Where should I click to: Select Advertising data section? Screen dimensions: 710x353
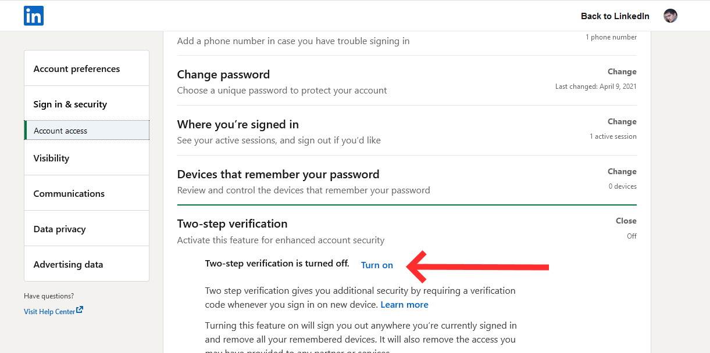pos(68,264)
